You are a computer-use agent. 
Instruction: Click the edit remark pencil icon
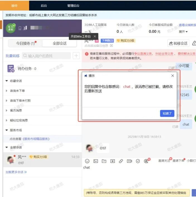pyautogui.click(x=111, y=46)
